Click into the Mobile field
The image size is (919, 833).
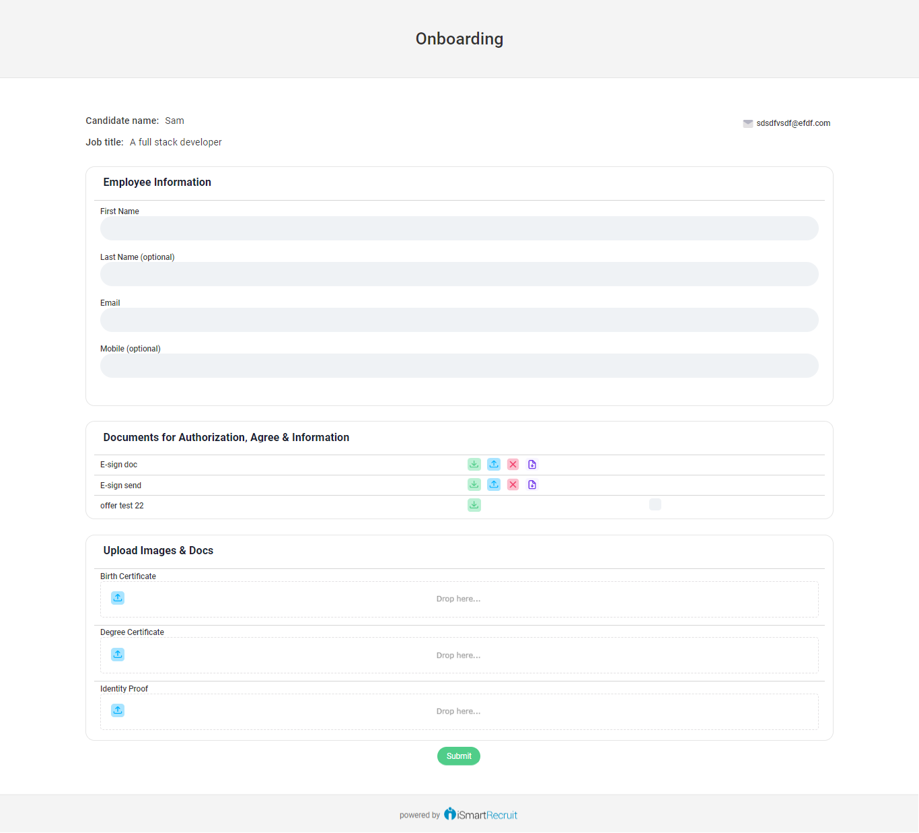459,366
